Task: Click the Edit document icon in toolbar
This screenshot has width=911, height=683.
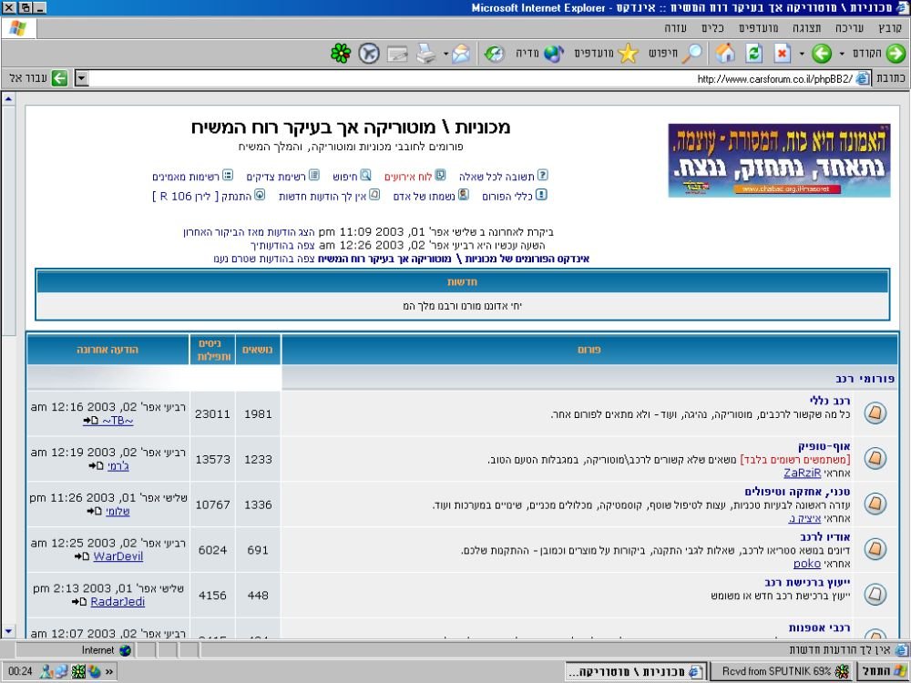Action: click(397, 54)
